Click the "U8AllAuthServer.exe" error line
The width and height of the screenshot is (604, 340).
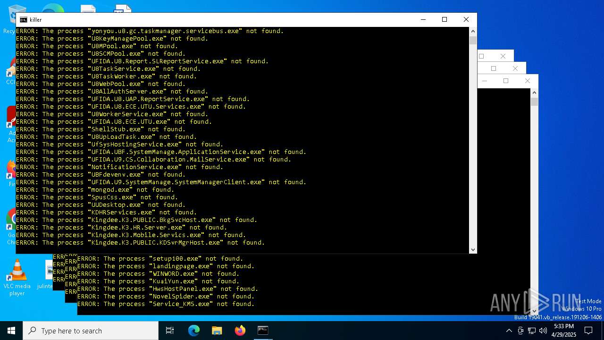112,92
